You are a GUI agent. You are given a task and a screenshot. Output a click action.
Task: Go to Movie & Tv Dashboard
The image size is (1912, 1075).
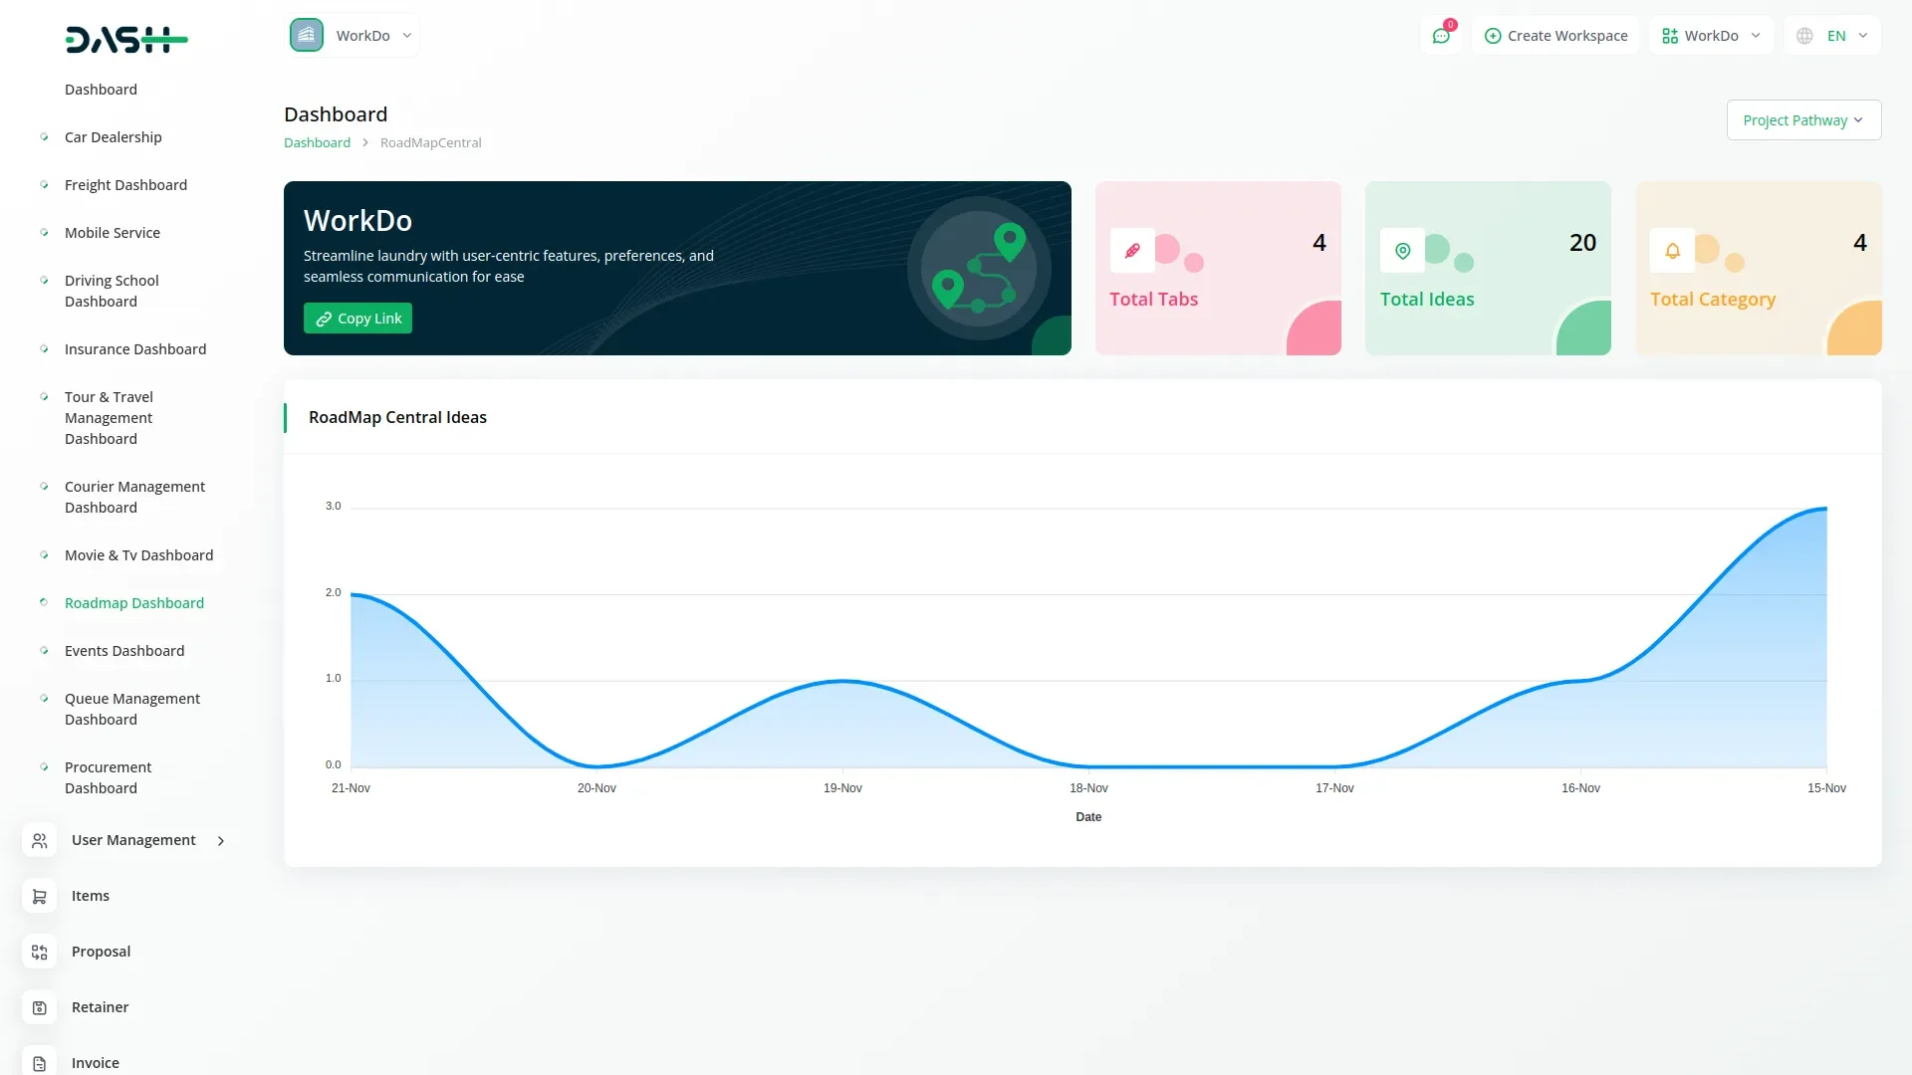click(138, 555)
